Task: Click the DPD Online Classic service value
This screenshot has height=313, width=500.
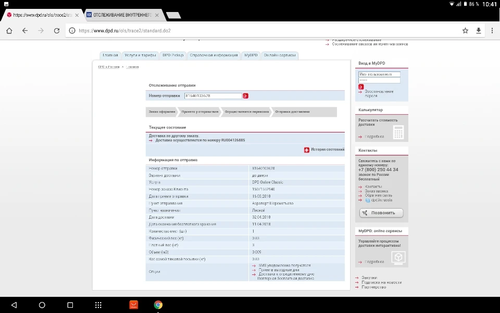Action: pyautogui.click(x=268, y=183)
